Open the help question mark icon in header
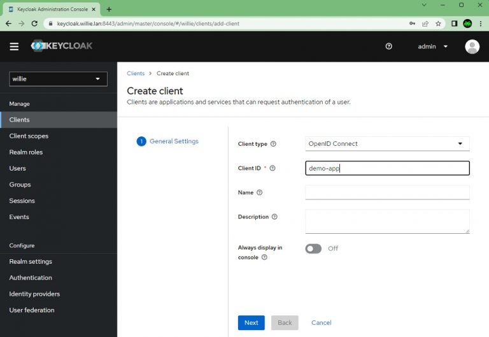This screenshot has height=337, width=489. (x=388, y=46)
